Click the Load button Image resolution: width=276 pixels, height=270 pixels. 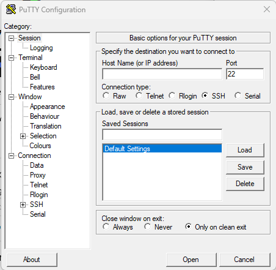[x=245, y=150]
